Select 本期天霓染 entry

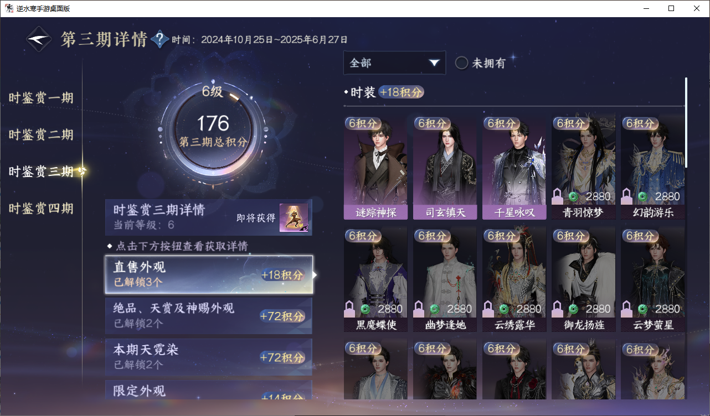coord(209,357)
